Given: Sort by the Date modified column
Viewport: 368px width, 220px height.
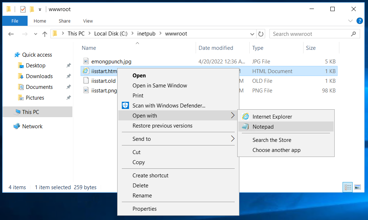Looking at the screenshot, I should [216, 48].
